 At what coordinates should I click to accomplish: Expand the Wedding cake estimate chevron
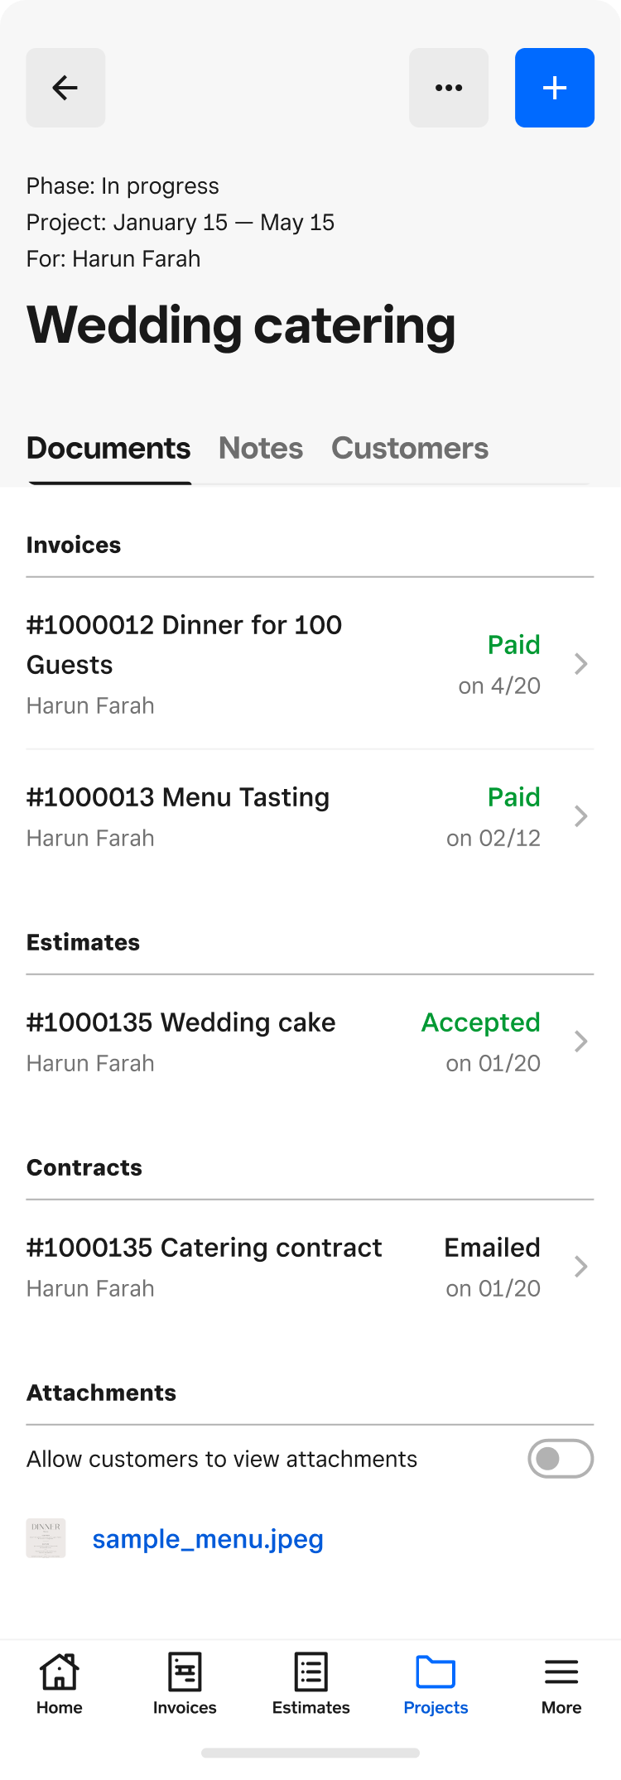coord(581,1042)
